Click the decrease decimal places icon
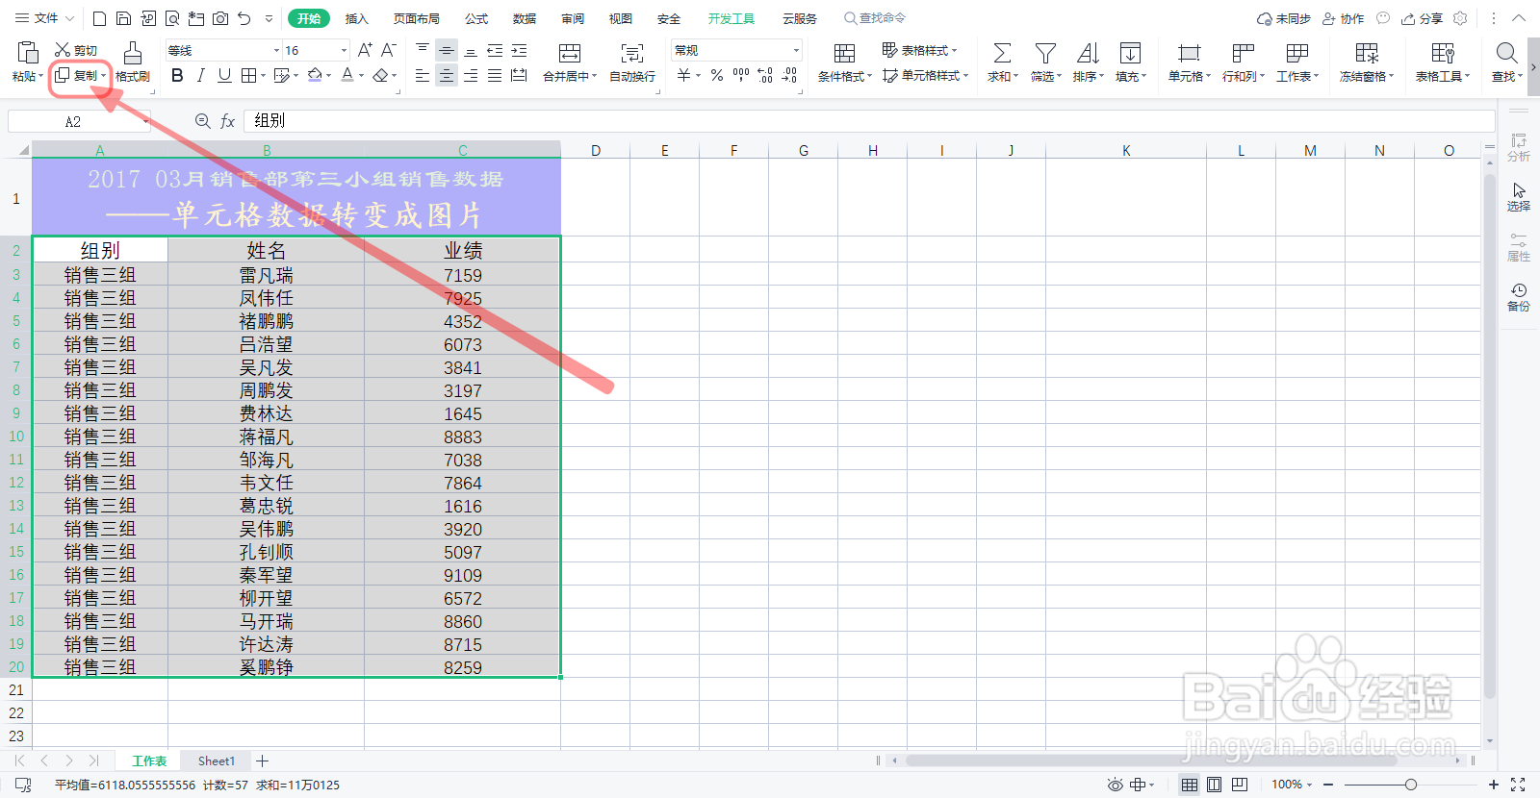Viewport: 1540px width, 798px height. [x=789, y=75]
